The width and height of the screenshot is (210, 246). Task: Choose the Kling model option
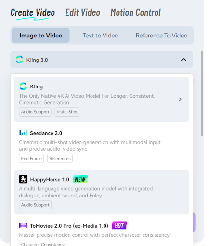tap(102, 99)
